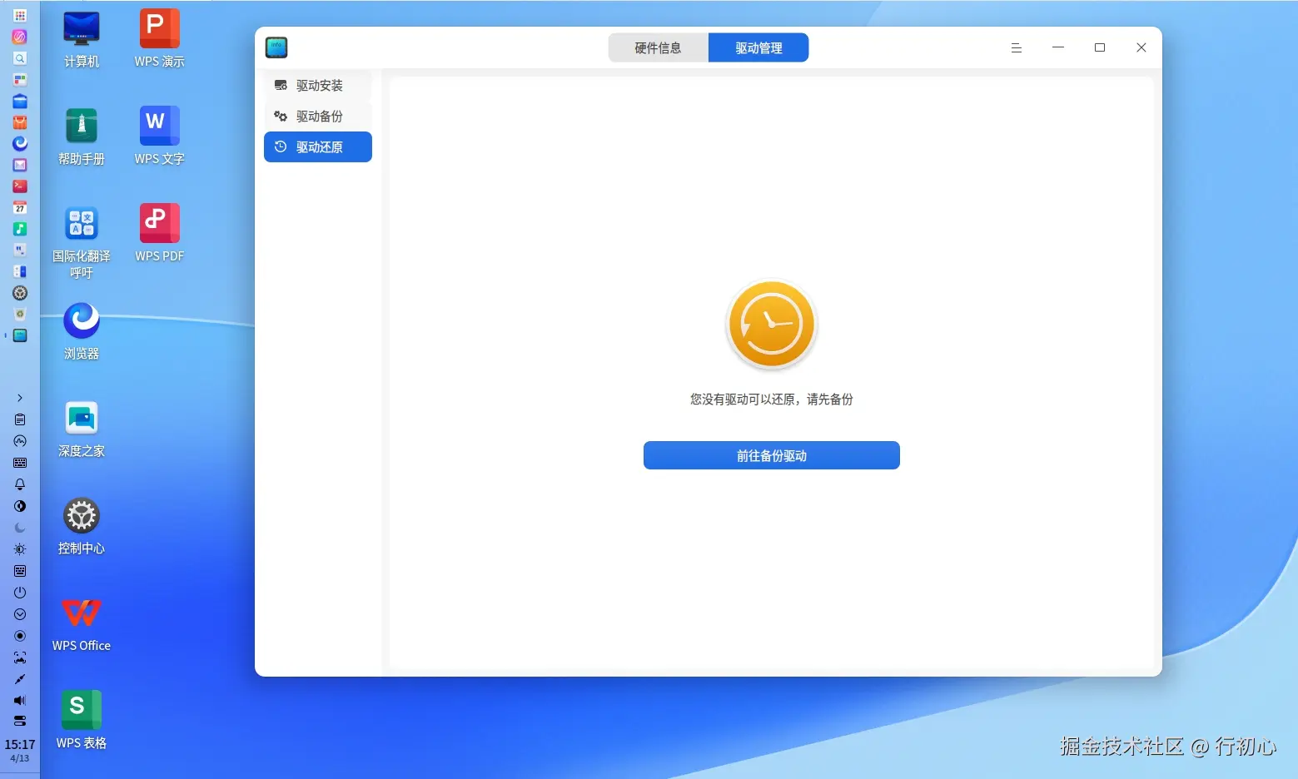Expand the dock tray chevron arrow
The height and width of the screenshot is (779, 1298).
[x=20, y=398]
